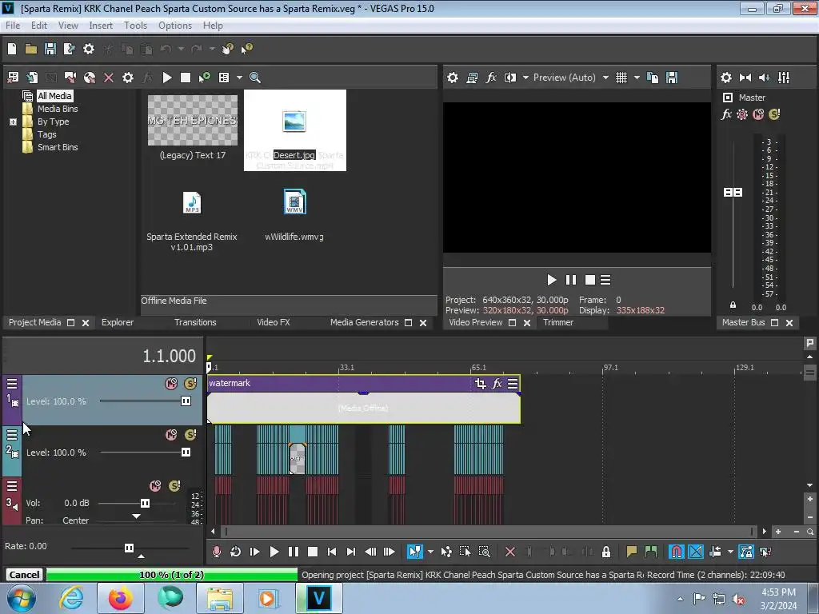Select Sparta Extended Remix v1.01.mp3 media
This screenshot has height=614, width=819.
(x=192, y=203)
